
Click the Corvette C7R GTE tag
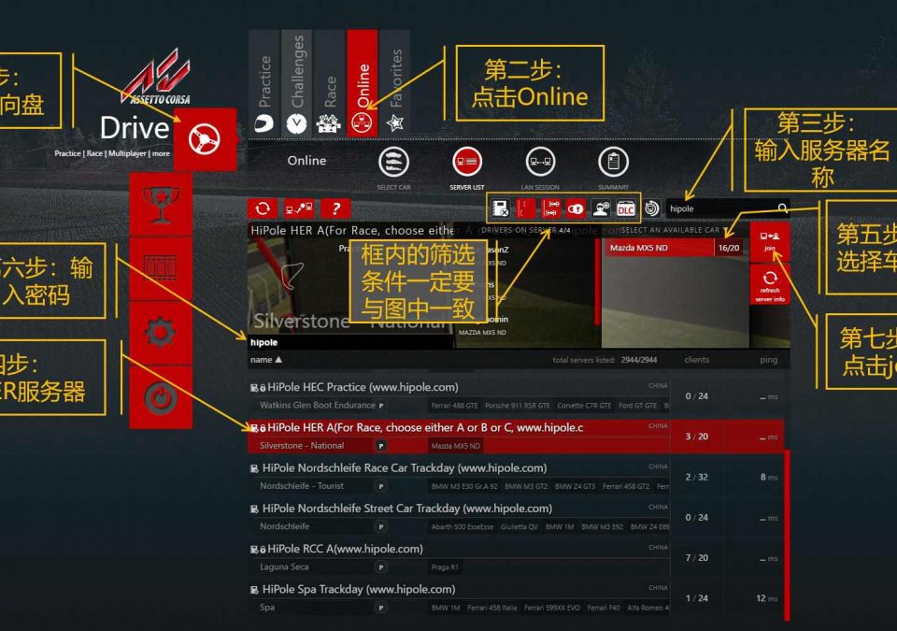pos(584,406)
